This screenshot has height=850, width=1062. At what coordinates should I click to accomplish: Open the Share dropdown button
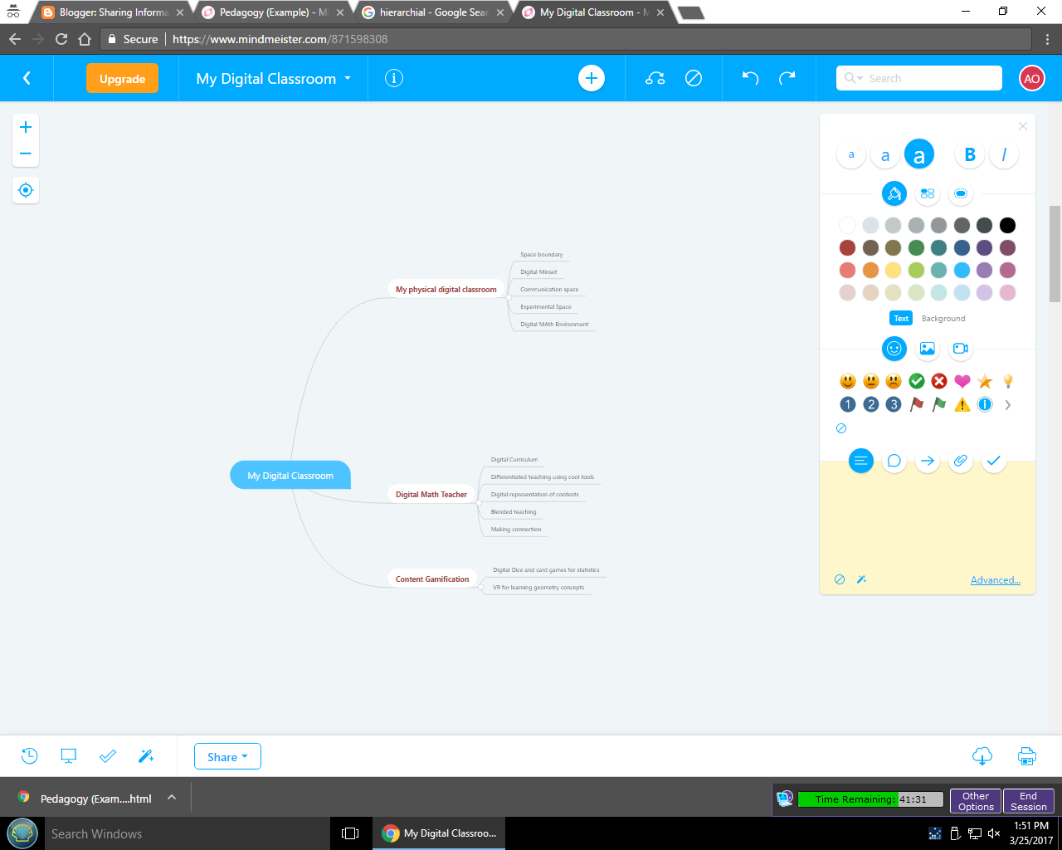[x=227, y=756]
